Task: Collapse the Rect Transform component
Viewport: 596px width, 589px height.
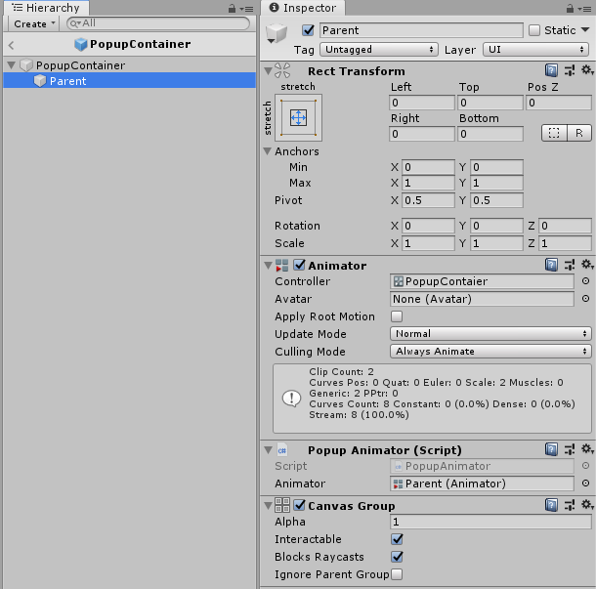Action: coord(269,71)
